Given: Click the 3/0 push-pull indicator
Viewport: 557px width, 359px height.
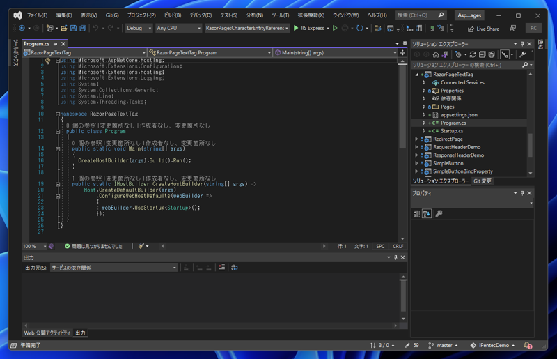Looking at the screenshot, I should [x=382, y=346].
